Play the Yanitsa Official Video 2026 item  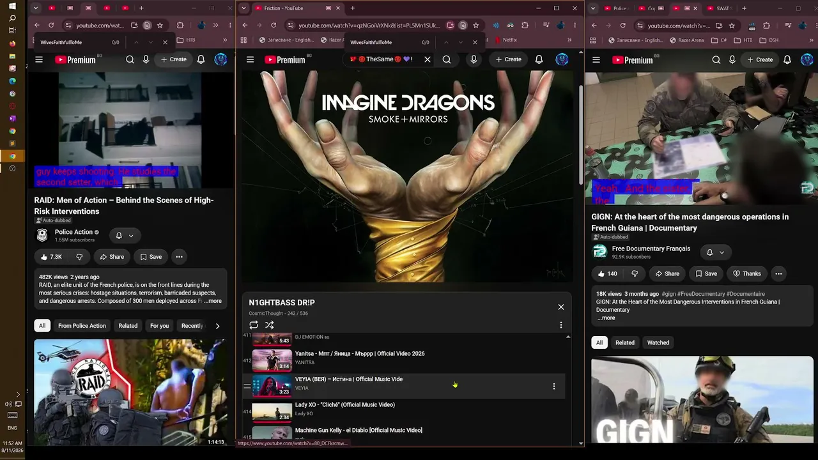click(x=360, y=354)
